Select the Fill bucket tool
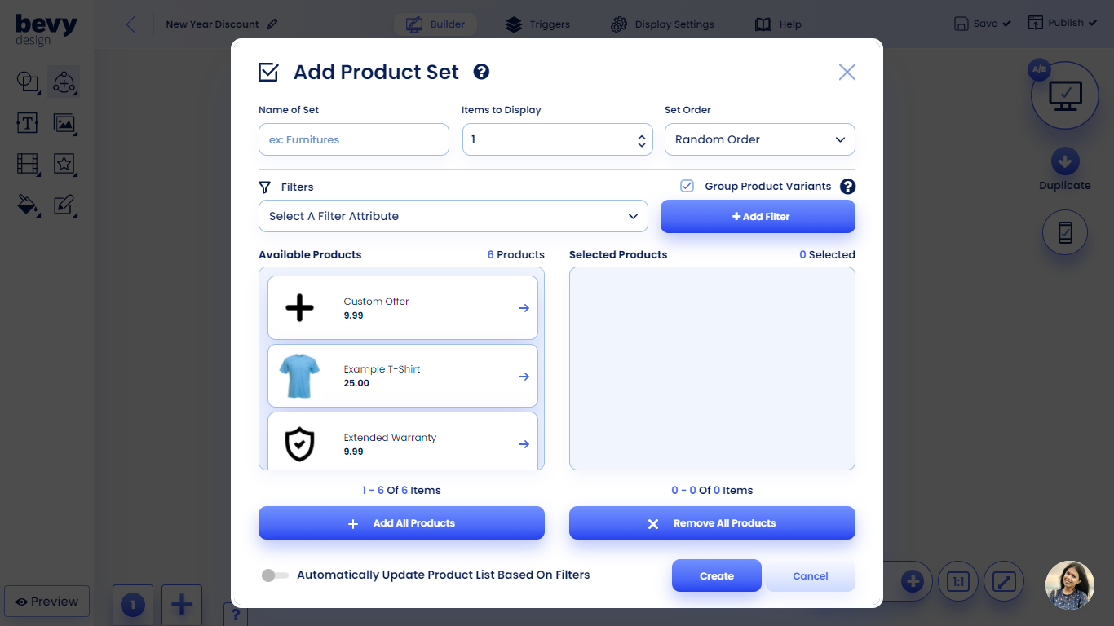The height and width of the screenshot is (626, 1114). [27, 205]
